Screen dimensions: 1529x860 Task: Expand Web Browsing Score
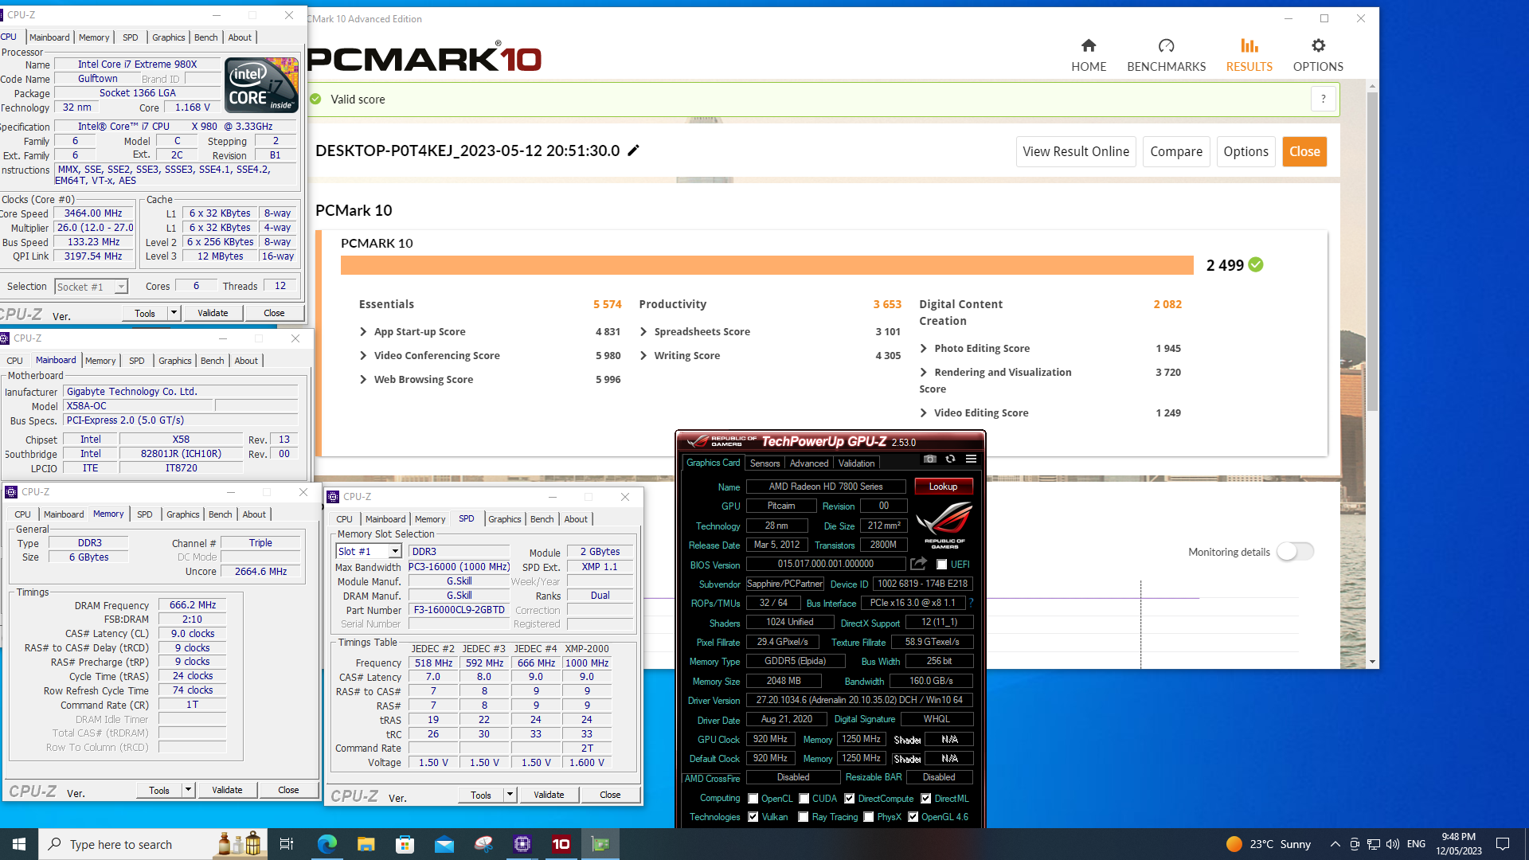tap(363, 380)
